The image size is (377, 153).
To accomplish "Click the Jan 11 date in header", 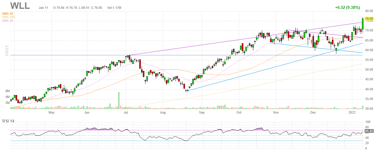I will [x=43, y=7].
